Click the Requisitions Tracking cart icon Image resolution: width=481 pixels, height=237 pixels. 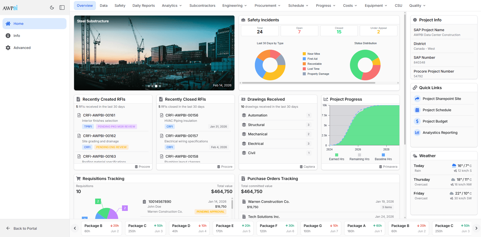(x=78, y=179)
